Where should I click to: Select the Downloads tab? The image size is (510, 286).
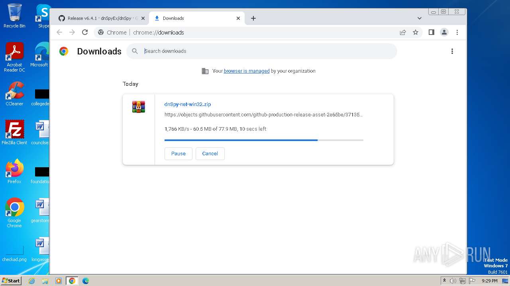pyautogui.click(x=198, y=18)
